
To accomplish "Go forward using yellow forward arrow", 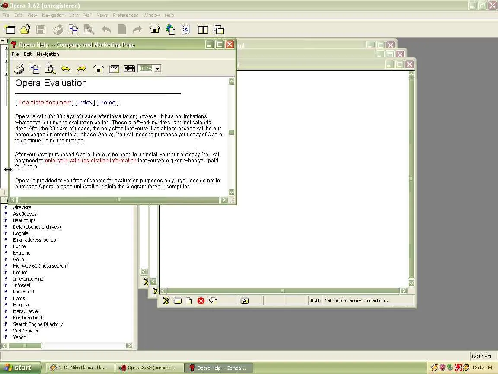I will click(82, 69).
